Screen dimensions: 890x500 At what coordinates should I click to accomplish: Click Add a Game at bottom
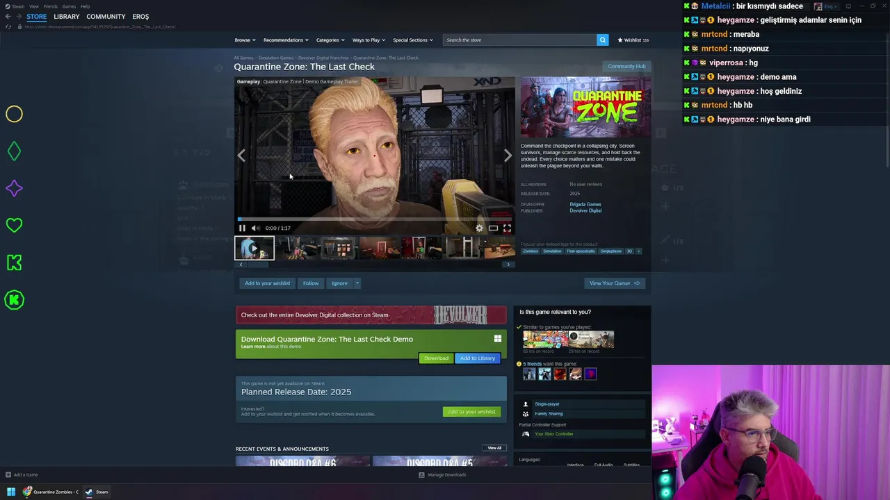pos(22,475)
